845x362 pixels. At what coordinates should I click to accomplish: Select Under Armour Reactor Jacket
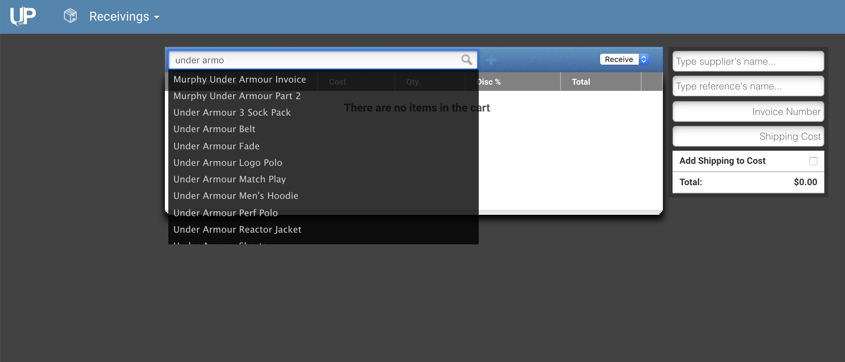[x=237, y=230]
